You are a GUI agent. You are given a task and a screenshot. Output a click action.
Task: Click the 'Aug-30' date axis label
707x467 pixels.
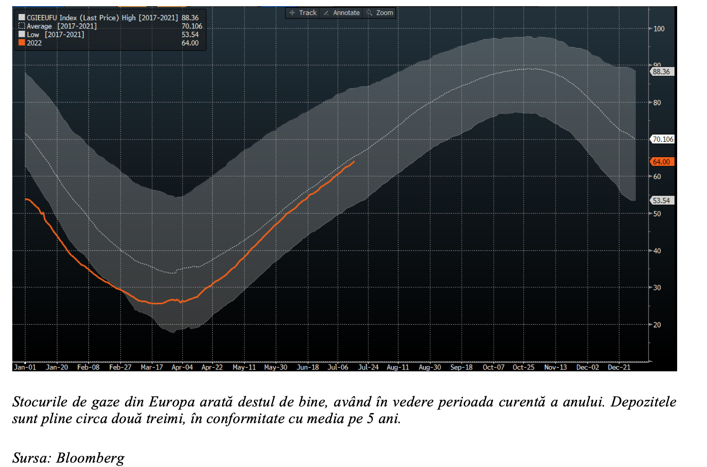(430, 367)
